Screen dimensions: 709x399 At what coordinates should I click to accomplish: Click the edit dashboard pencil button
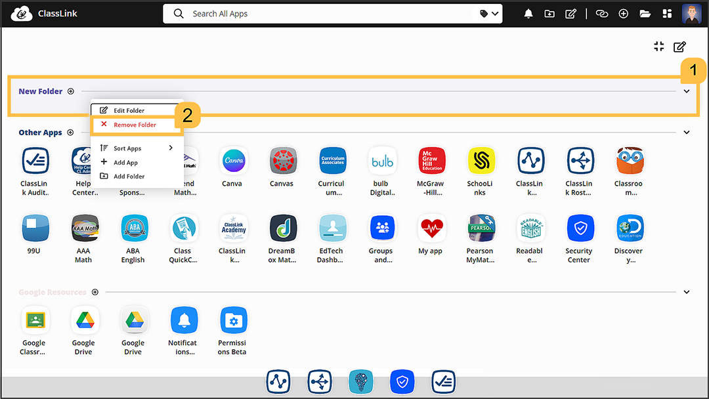[x=679, y=47]
